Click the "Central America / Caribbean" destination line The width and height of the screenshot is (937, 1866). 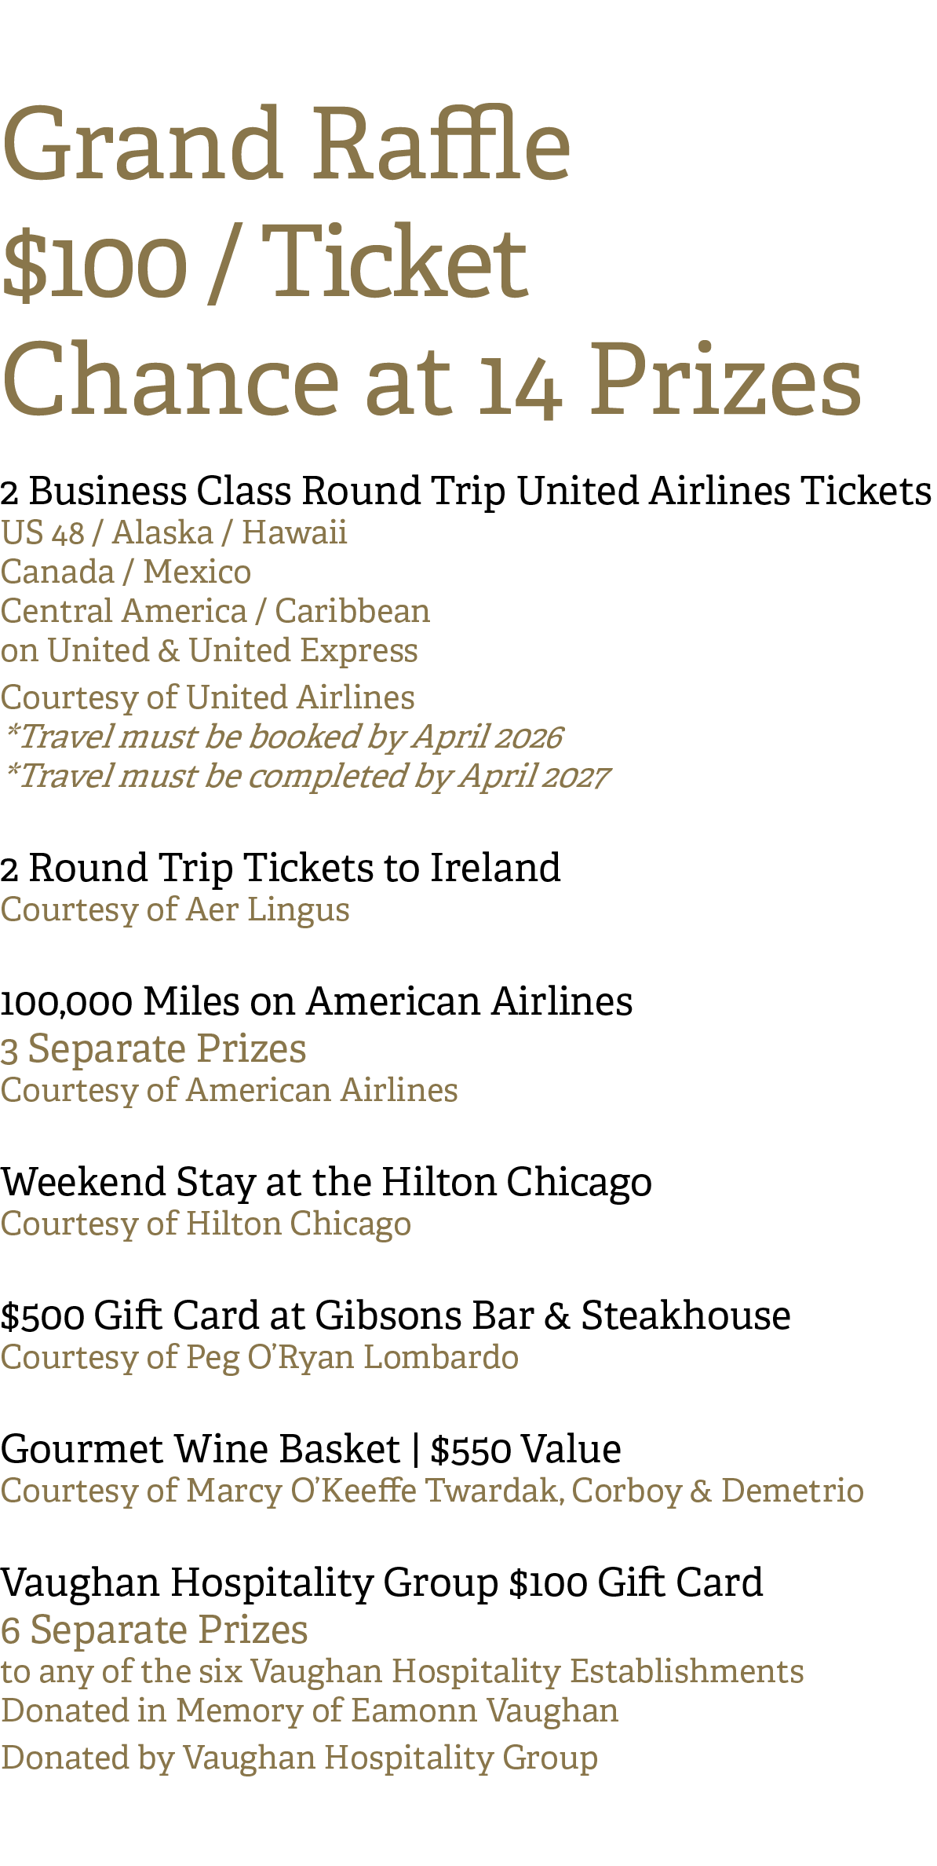[215, 612]
